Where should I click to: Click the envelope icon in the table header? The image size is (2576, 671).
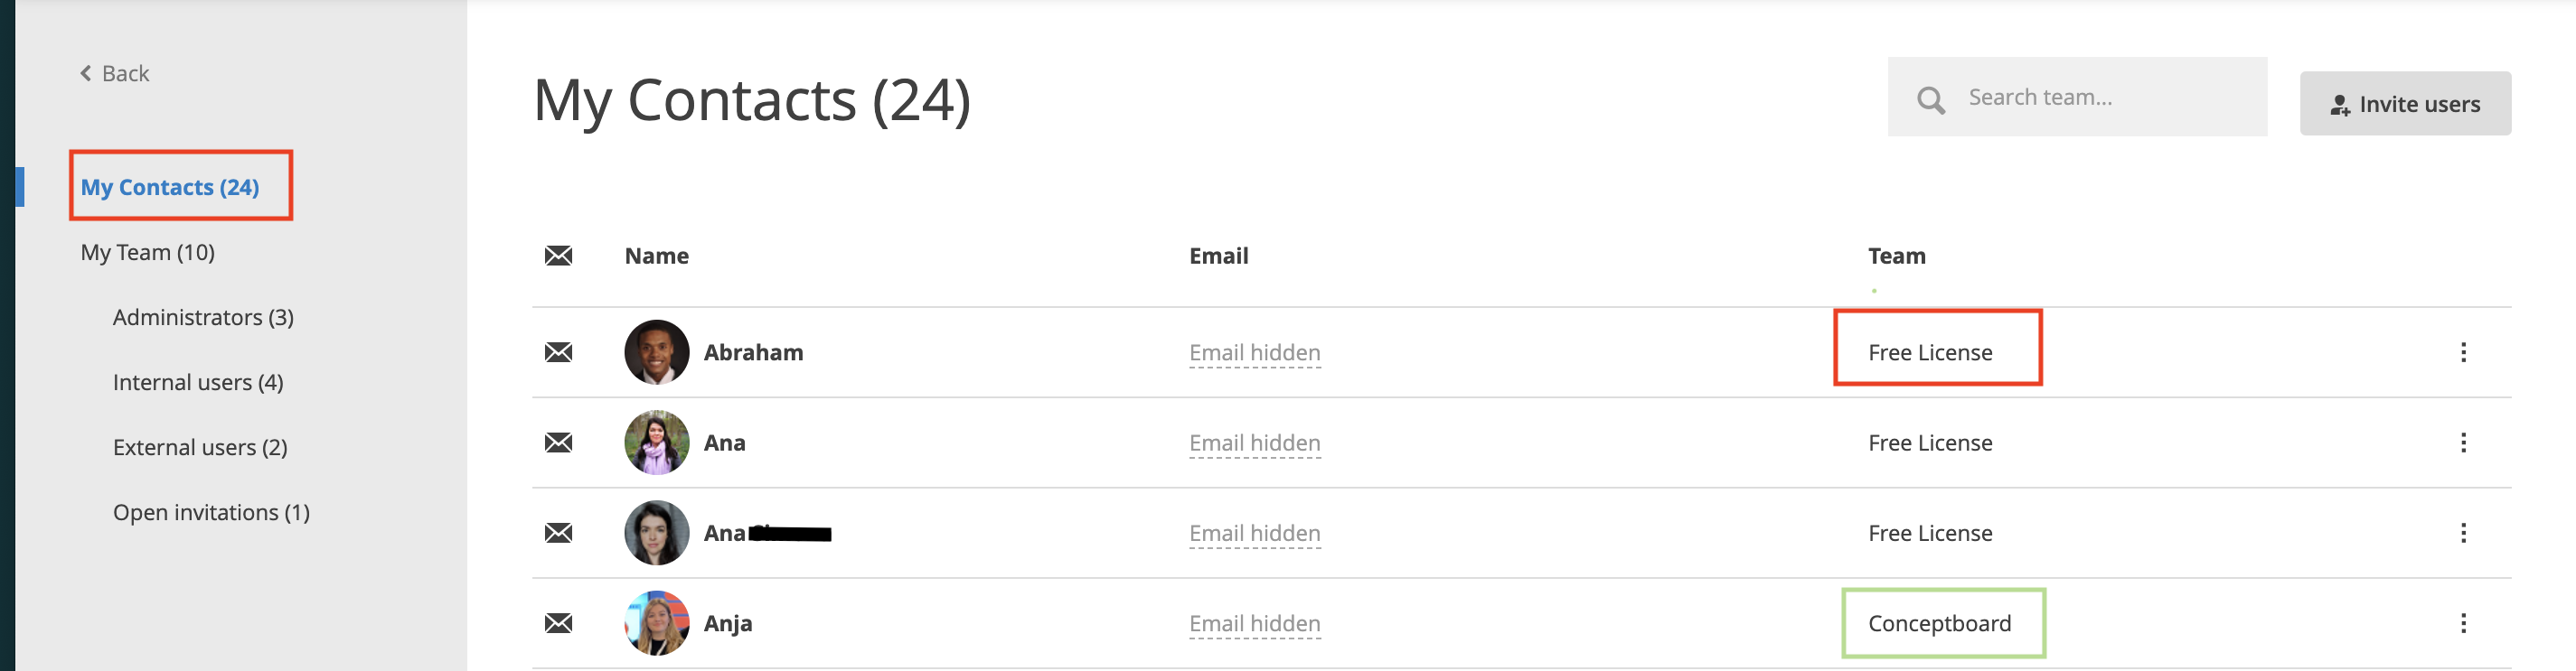tap(558, 256)
